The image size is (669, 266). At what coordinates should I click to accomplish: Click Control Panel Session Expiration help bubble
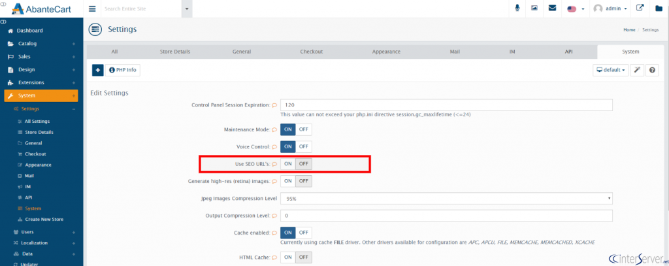275,105
